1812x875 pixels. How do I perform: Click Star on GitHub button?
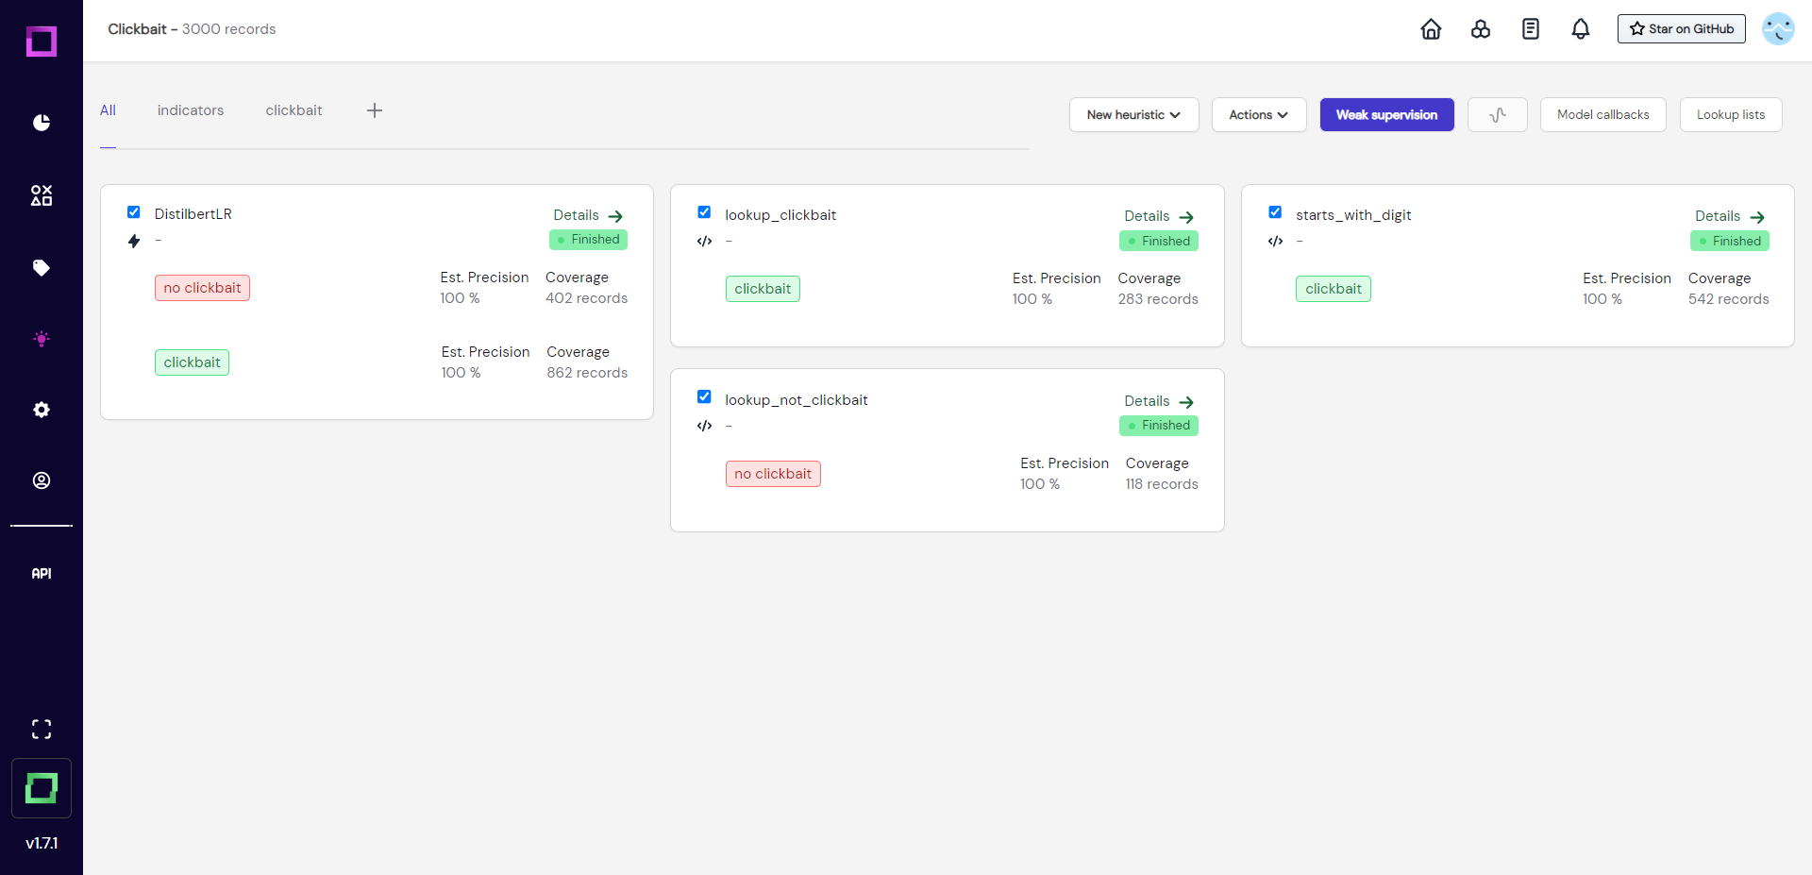(x=1681, y=29)
